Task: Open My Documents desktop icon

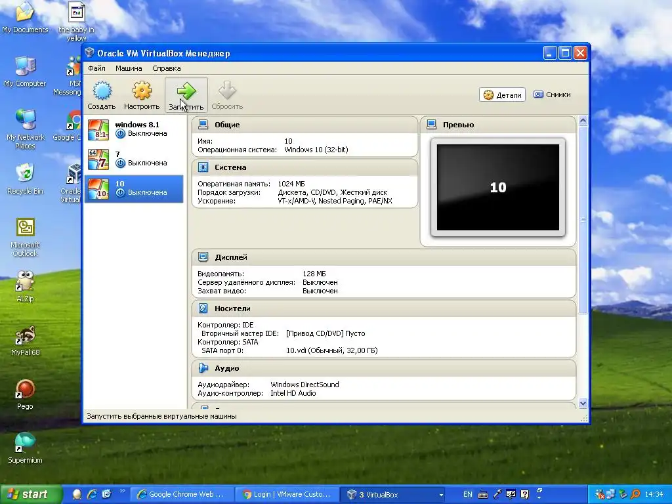Action: click(x=25, y=18)
